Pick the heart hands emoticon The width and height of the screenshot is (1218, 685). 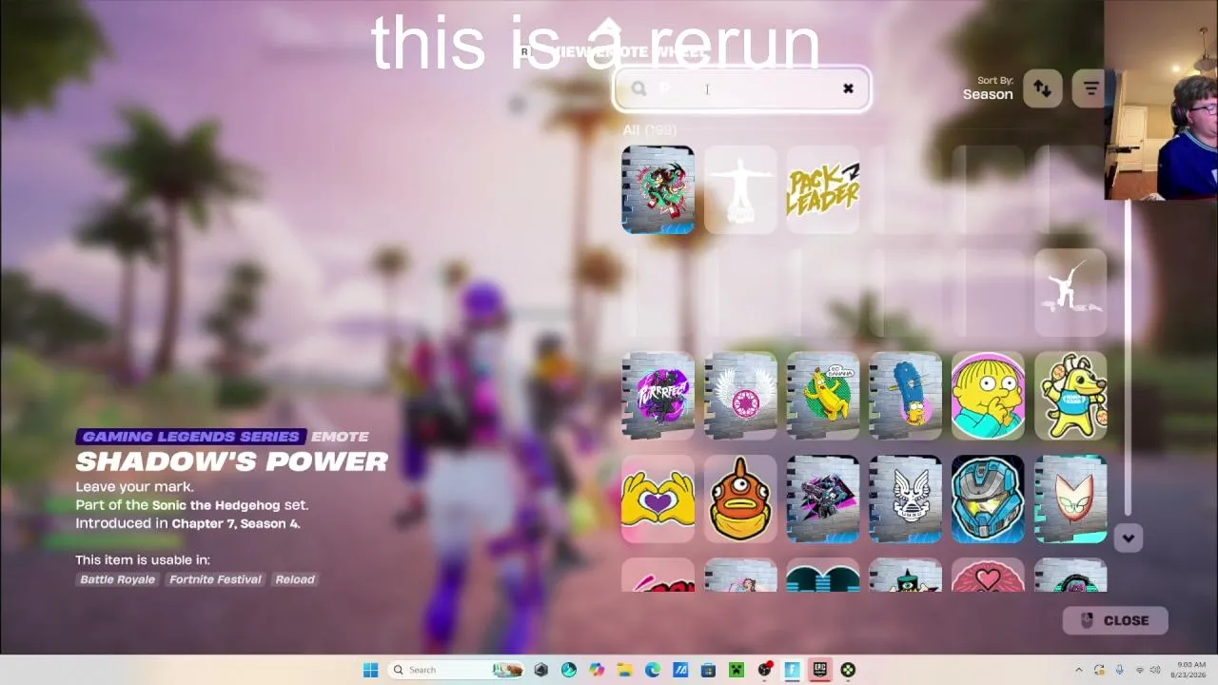point(658,499)
